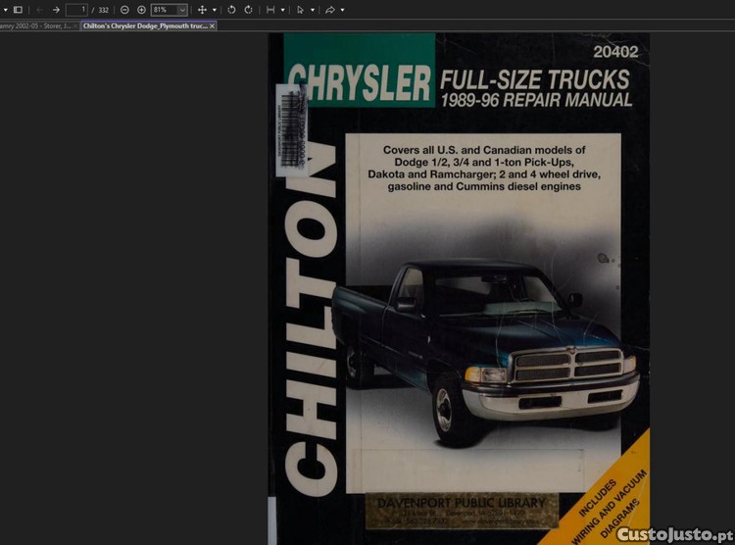Screen dimensions: 735x545
Task: Go to the previous page arrow
Action: click(39, 9)
